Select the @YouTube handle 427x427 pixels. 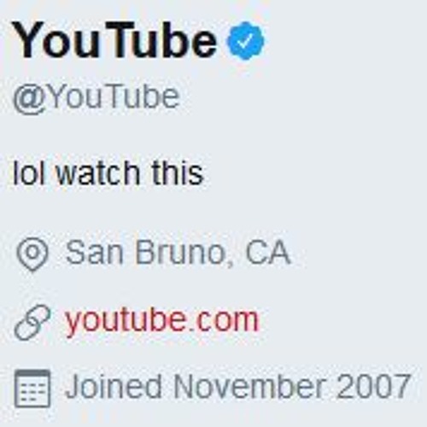coord(97,98)
